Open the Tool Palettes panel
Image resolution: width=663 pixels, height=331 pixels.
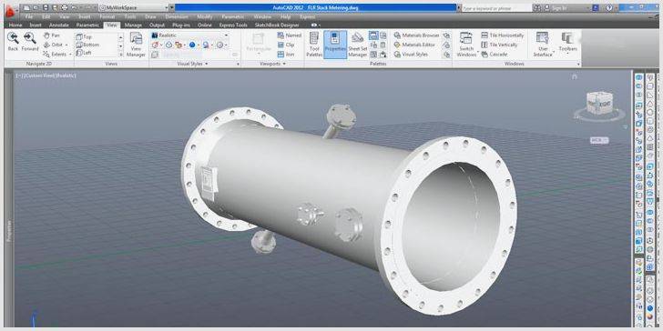click(x=314, y=45)
